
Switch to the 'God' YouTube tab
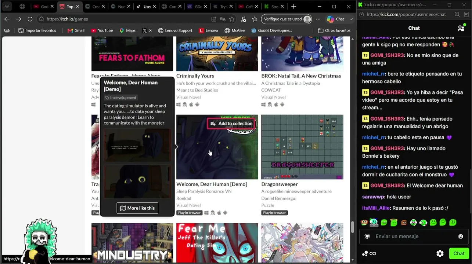pos(43,7)
